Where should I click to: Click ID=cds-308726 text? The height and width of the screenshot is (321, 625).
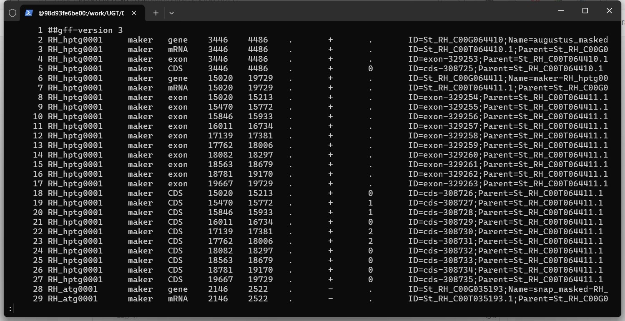(441, 193)
